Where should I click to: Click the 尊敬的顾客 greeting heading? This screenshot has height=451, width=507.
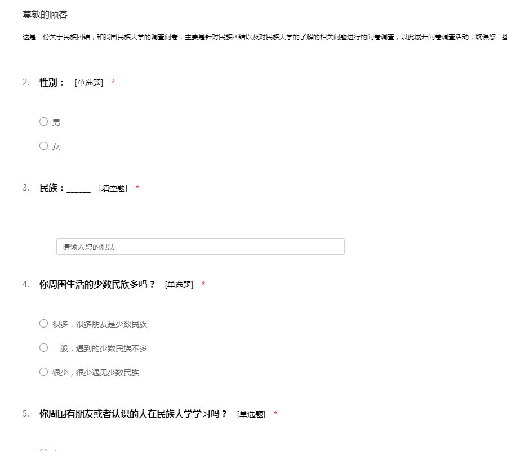tap(45, 15)
